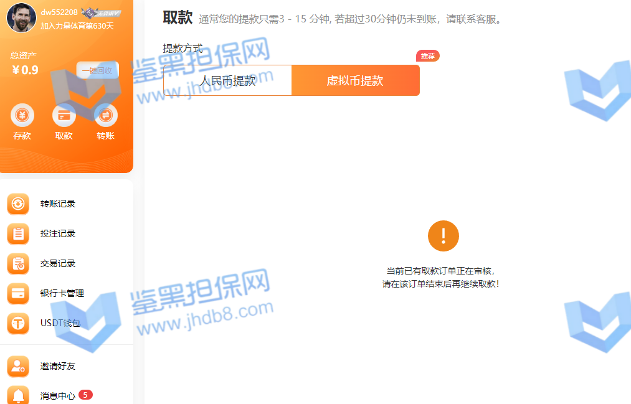The height and width of the screenshot is (404, 631).
Task: Click transaction records (交易记录) icon
Action: (18, 263)
